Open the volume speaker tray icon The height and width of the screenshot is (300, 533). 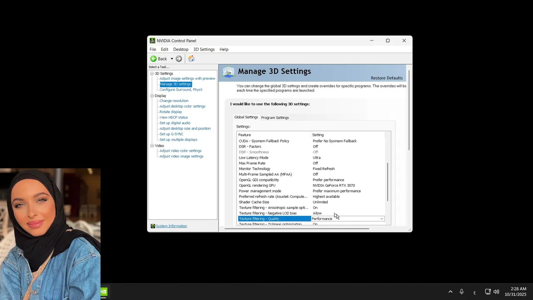coord(496,292)
